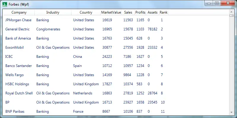Click ExxonMobil's Oil & Gas Operations cell
237x118 pixels.
53,47
